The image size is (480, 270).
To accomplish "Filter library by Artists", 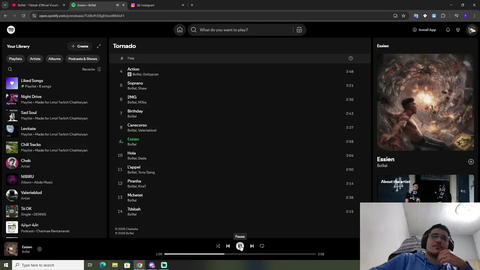I will tap(35, 58).
